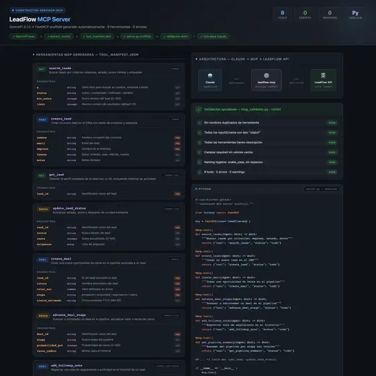Click the LeadFlow API node icon
This screenshot has height=376, width=376.
(x=323, y=75)
